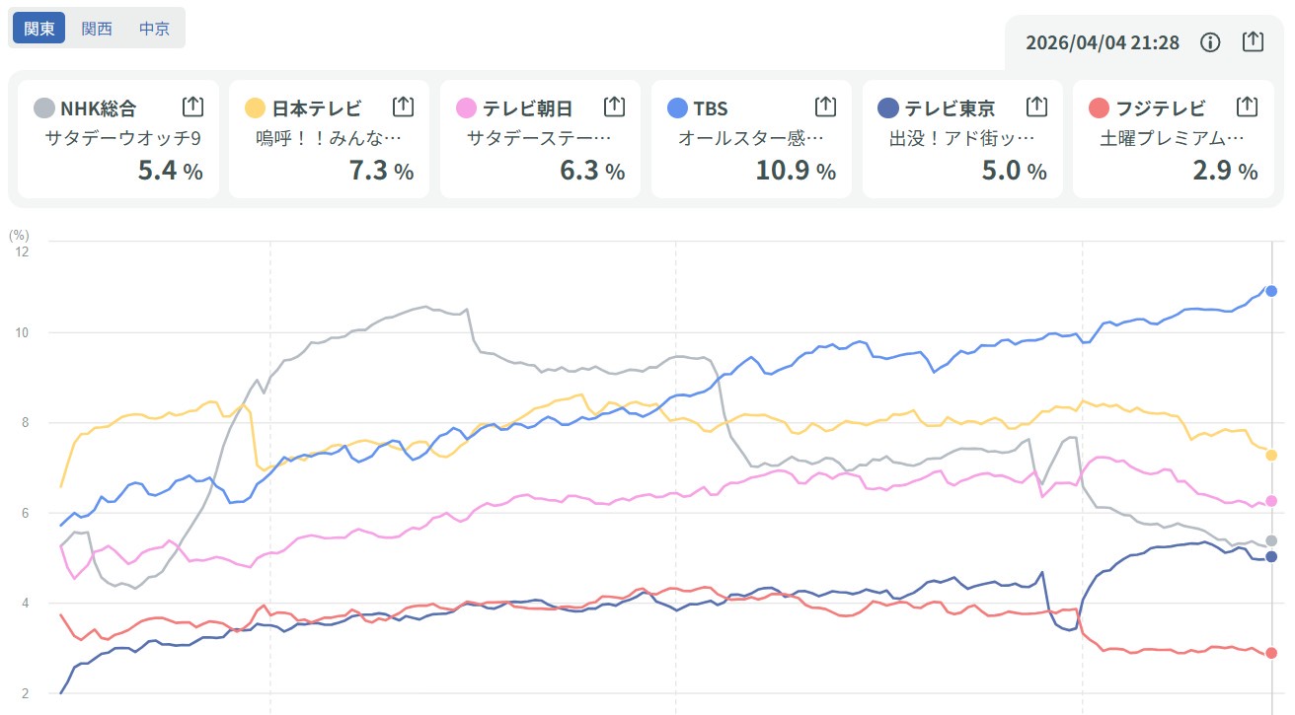
Task: Share the NHK総合 channel card
Action: point(192,107)
